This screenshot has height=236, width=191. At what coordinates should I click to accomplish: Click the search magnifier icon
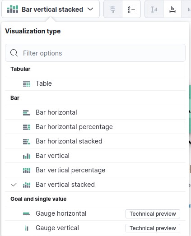[14, 53]
